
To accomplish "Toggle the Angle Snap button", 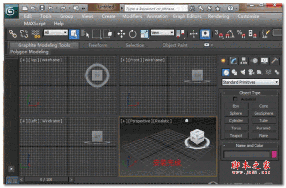I will [x=230, y=34].
